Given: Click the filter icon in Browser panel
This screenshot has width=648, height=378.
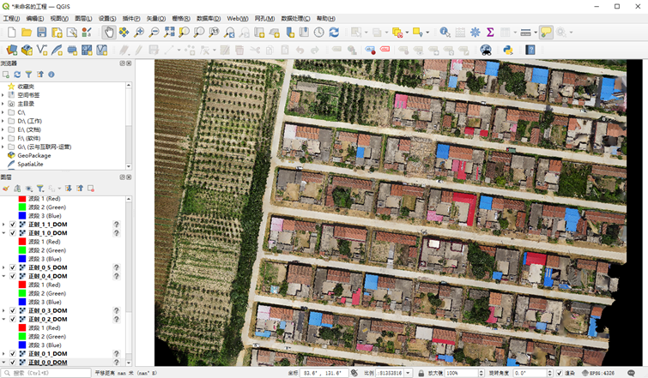Looking at the screenshot, I should (28, 75).
